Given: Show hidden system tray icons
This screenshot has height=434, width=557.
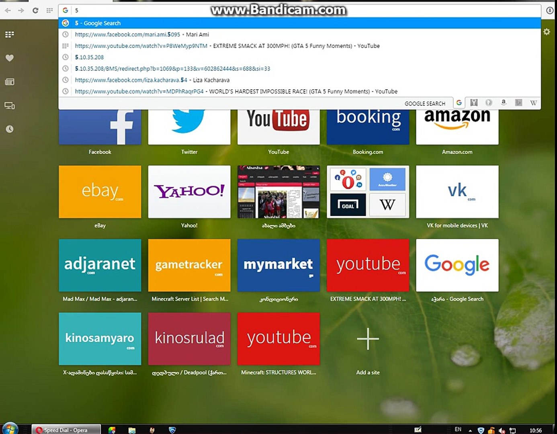Looking at the screenshot, I should [x=470, y=430].
